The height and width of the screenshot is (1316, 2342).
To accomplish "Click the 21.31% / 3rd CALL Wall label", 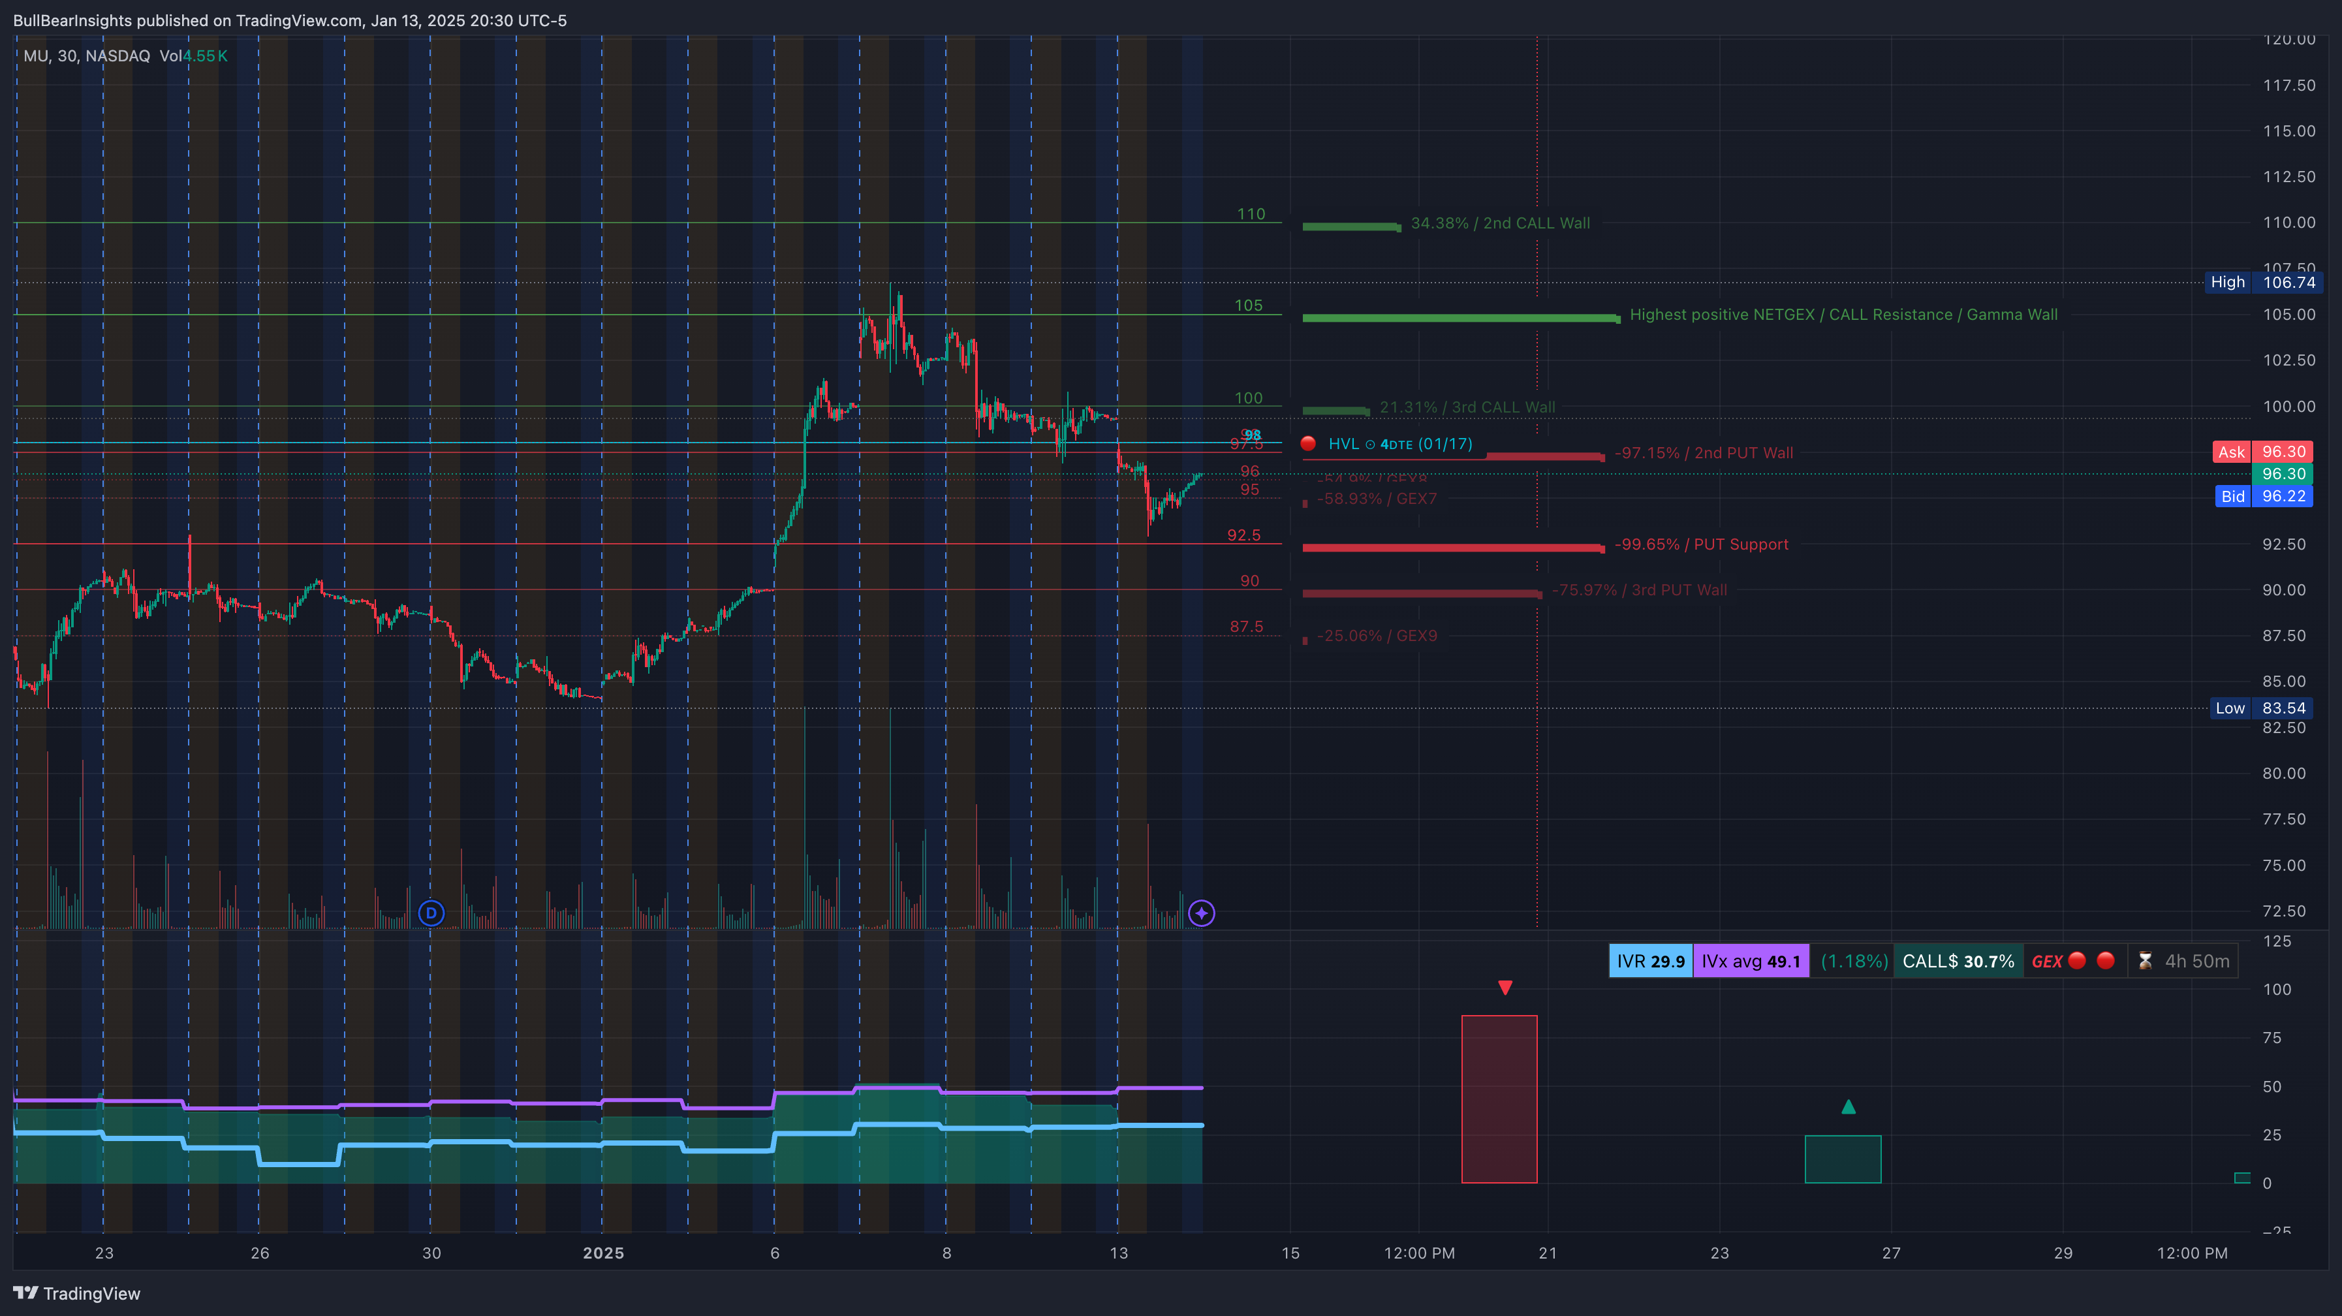I will [x=1467, y=407].
